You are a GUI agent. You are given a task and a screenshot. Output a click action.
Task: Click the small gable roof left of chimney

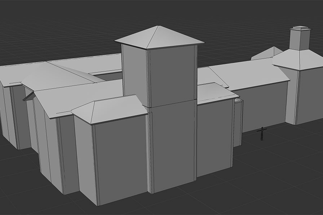tap(267, 54)
